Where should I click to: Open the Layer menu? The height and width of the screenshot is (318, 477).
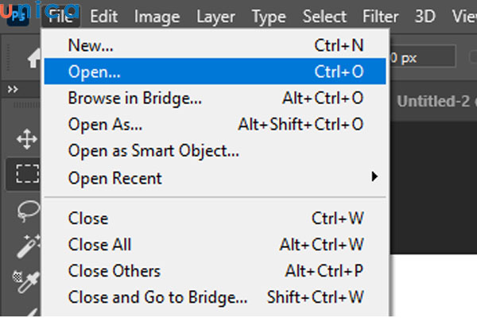[215, 17]
